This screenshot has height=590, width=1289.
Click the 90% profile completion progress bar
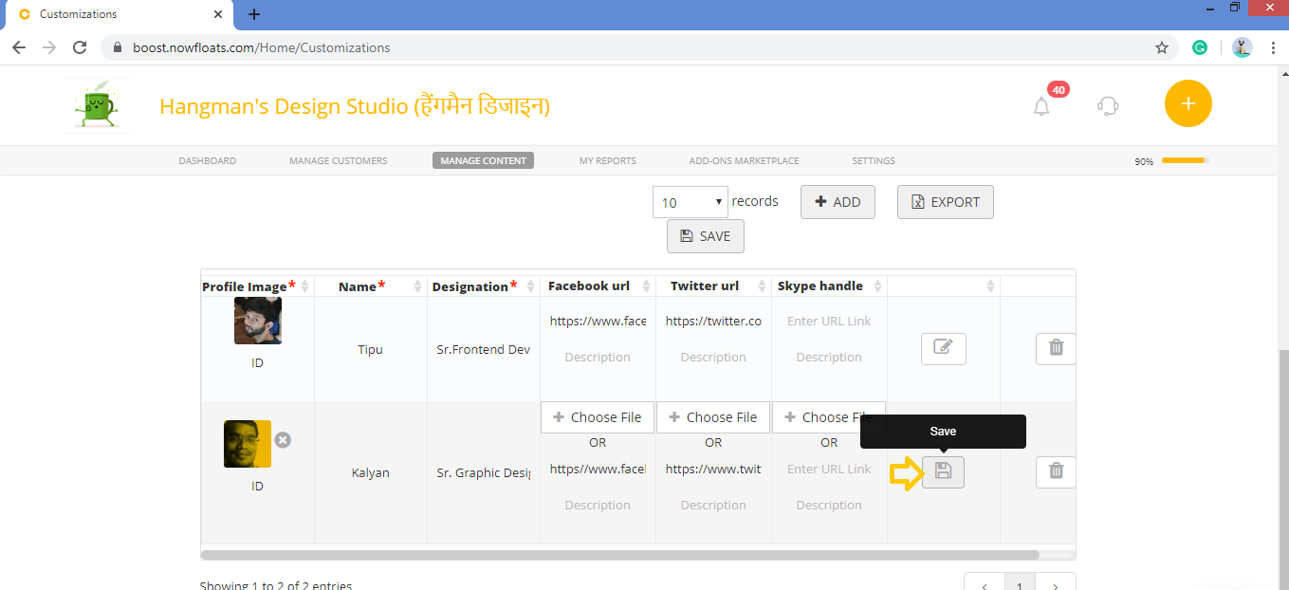tap(1185, 160)
